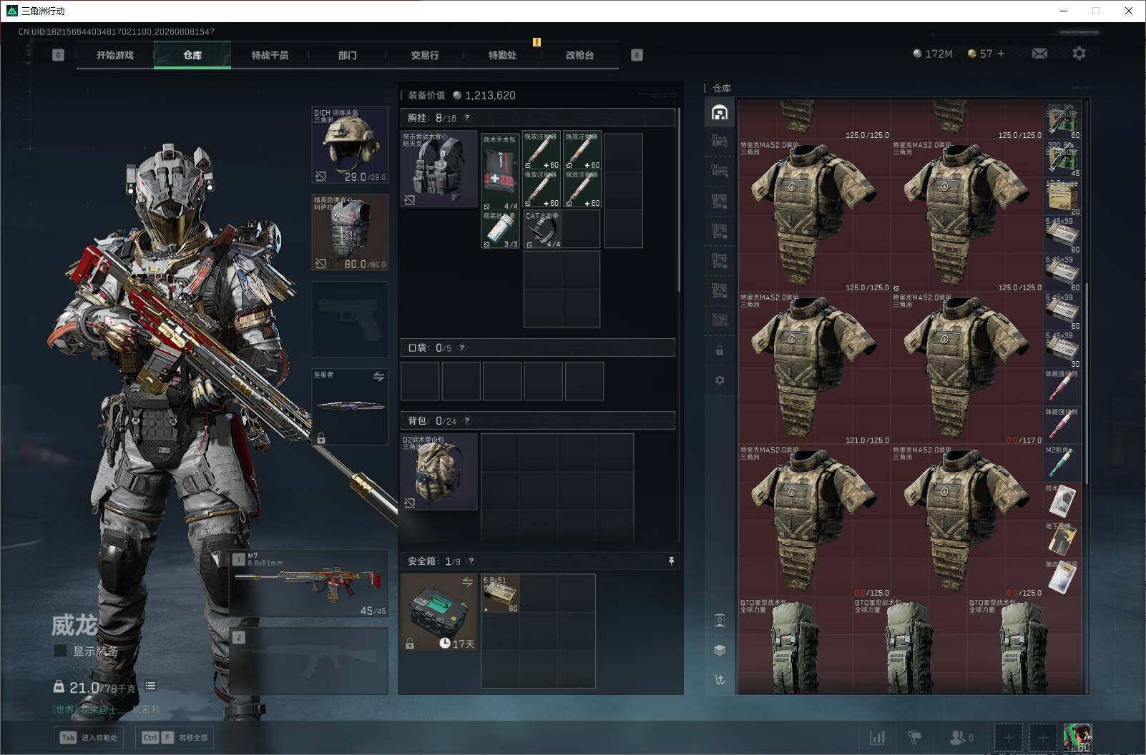Click the world chat message line

click(106, 709)
